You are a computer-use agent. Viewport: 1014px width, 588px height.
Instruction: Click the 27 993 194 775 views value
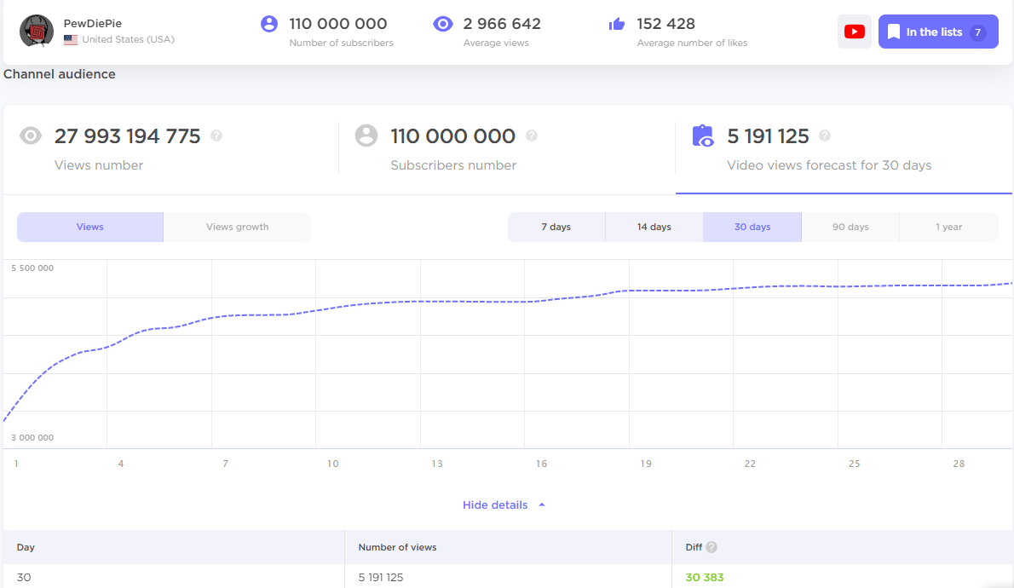128,135
